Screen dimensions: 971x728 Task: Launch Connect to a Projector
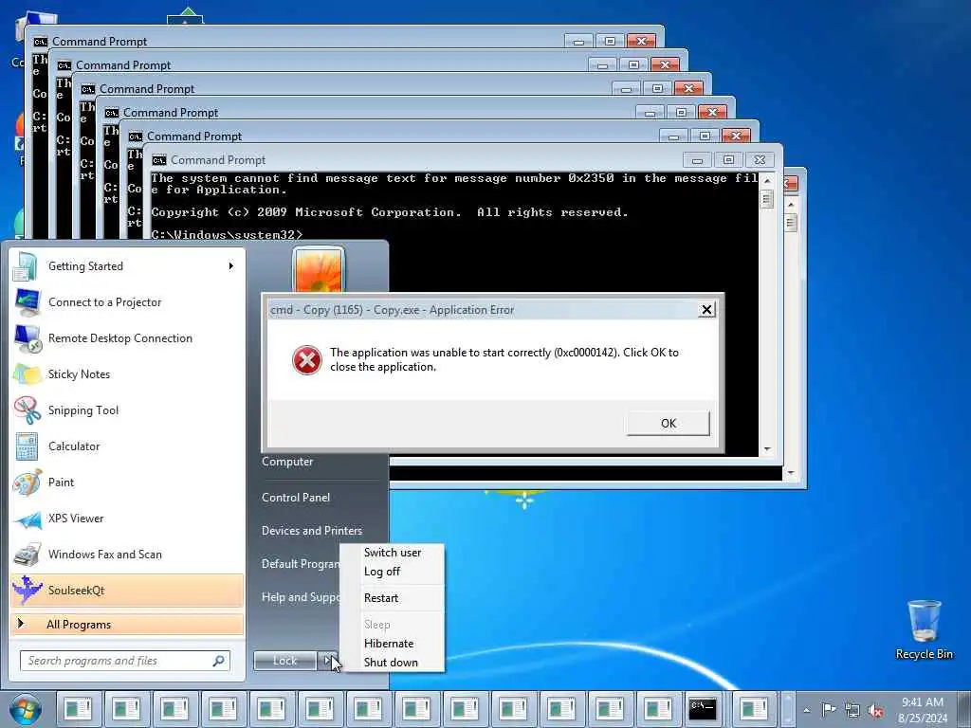pyautogui.click(x=128, y=302)
